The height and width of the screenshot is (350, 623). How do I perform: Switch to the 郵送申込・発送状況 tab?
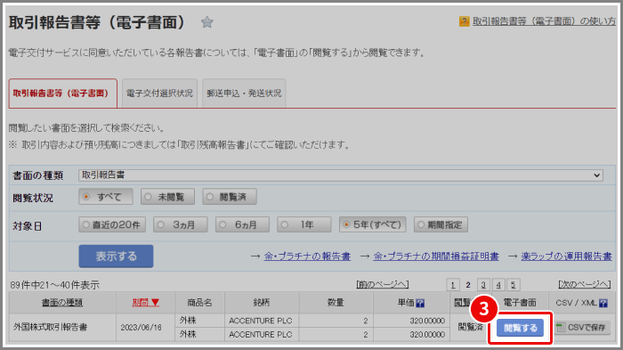(244, 94)
